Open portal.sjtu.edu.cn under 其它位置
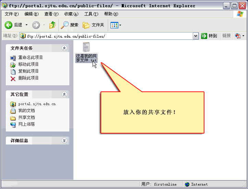 (x=37, y=104)
